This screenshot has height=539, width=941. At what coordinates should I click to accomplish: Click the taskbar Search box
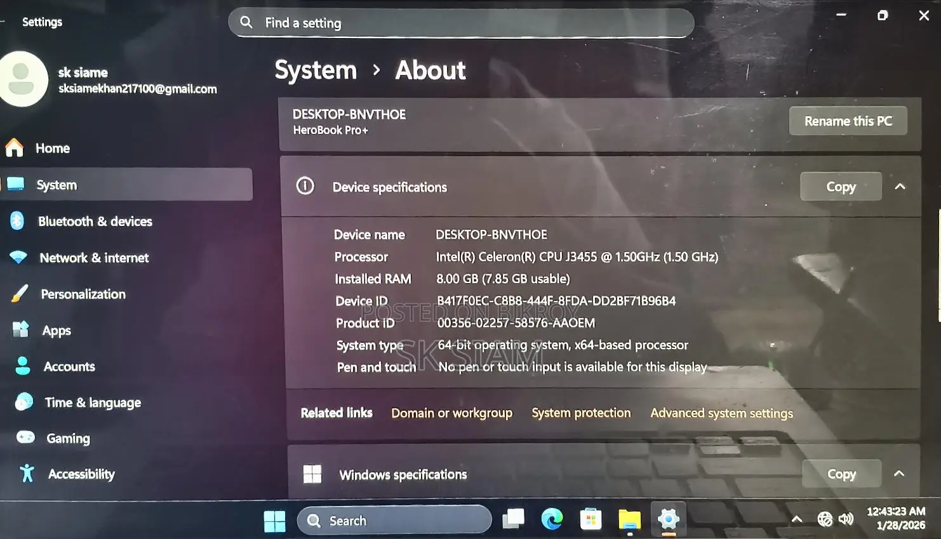point(394,521)
